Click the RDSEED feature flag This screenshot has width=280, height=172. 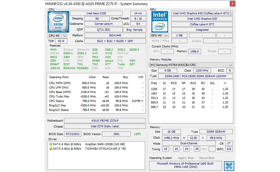point(83,68)
